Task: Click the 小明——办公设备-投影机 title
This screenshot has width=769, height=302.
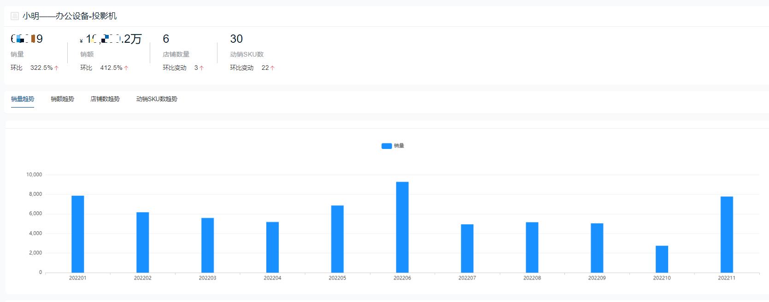Action: pos(70,16)
